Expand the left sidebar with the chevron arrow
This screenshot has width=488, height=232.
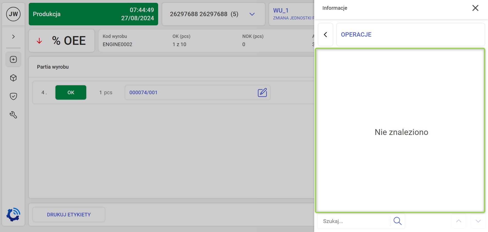(x=13, y=37)
